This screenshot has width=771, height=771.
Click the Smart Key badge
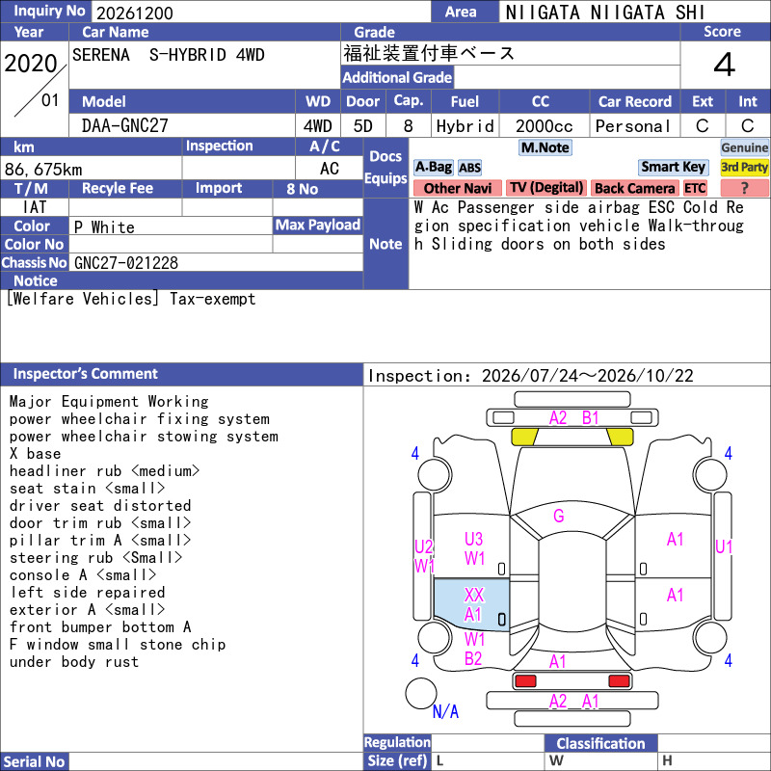click(x=673, y=167)
